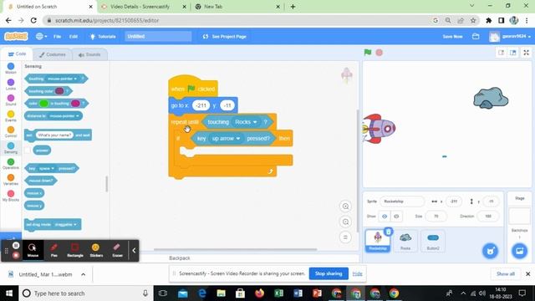Select the Screencastify Eraser tool

tap(117, 250)
